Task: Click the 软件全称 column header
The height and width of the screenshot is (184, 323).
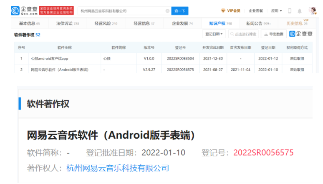Action: (65, 47)
